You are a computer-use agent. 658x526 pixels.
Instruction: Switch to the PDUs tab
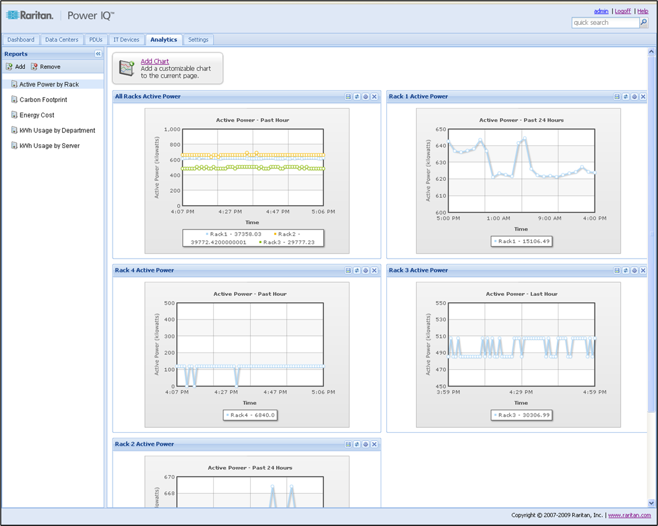[x=96, y=39]
